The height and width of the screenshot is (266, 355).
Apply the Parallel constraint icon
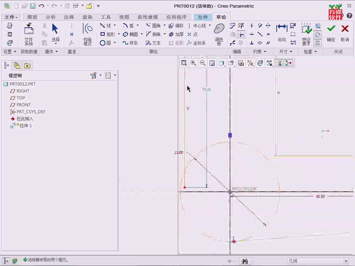pyautogui.click(x=268, y=43)
